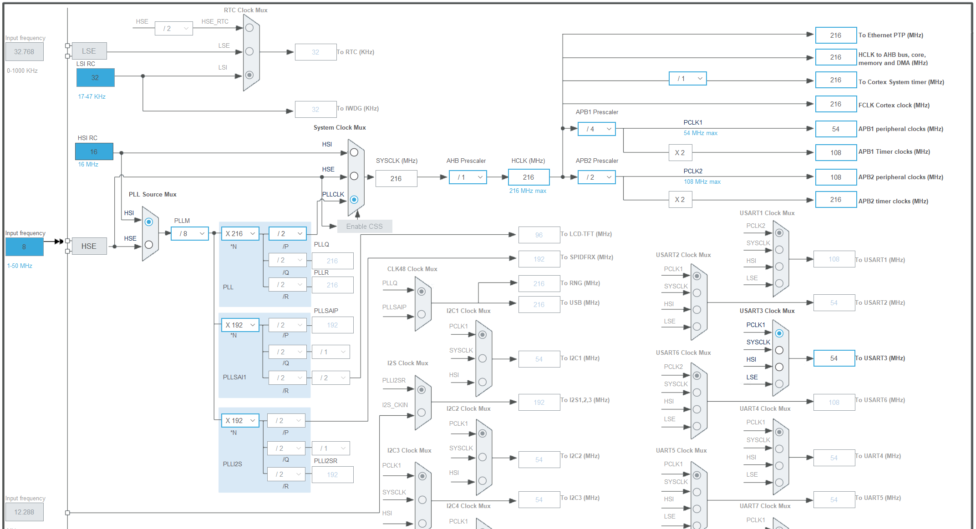The image size is (976, 529).
Task: Open the PLLM /8 divider dropdown
Action: 189,233
